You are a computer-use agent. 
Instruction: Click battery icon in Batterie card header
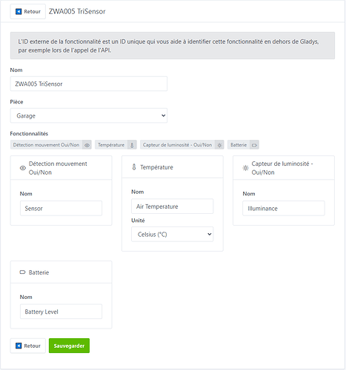22,272
